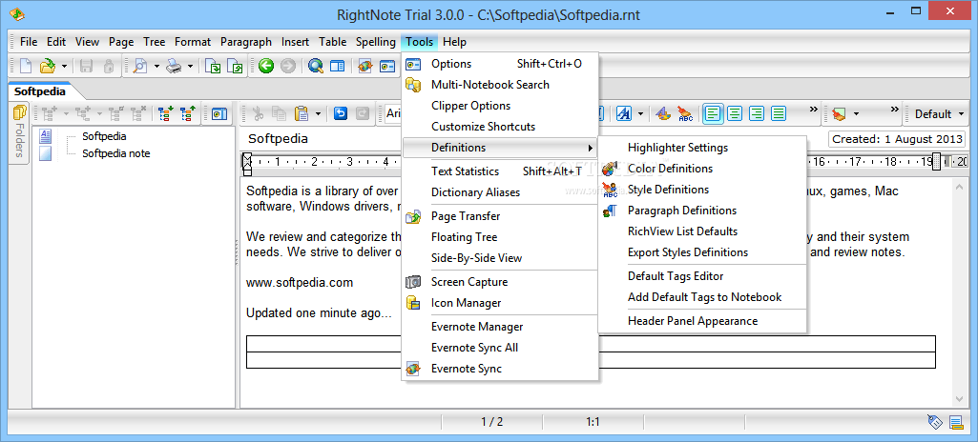Viewport: 978px width, 442px height.
Task: Click the editor scrollbar down arrow
Action: tap(959, 399)
